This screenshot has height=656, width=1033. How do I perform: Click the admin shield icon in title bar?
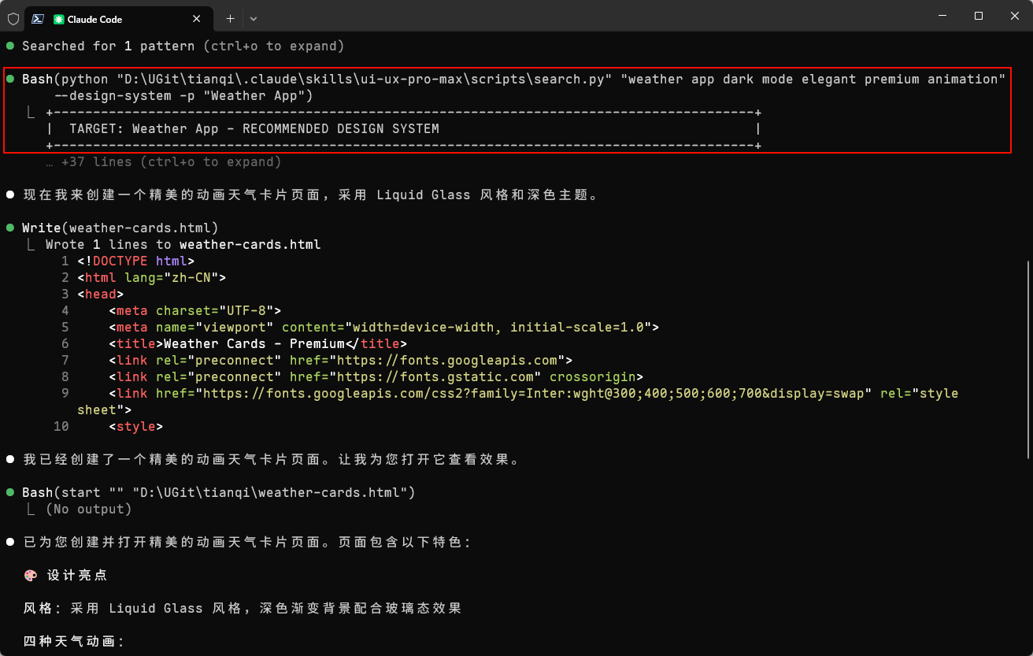(13, 18)
